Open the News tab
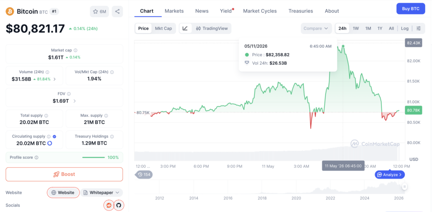 (202, 11)
